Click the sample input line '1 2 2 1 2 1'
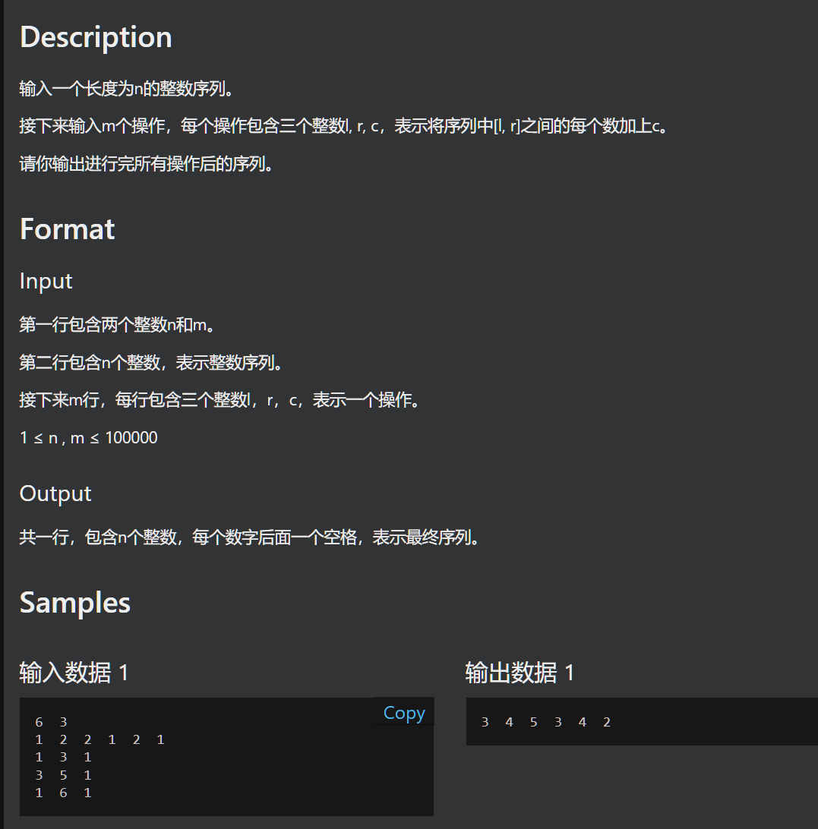This screenshot has width=818, height=829. click(x=100, y=739)
